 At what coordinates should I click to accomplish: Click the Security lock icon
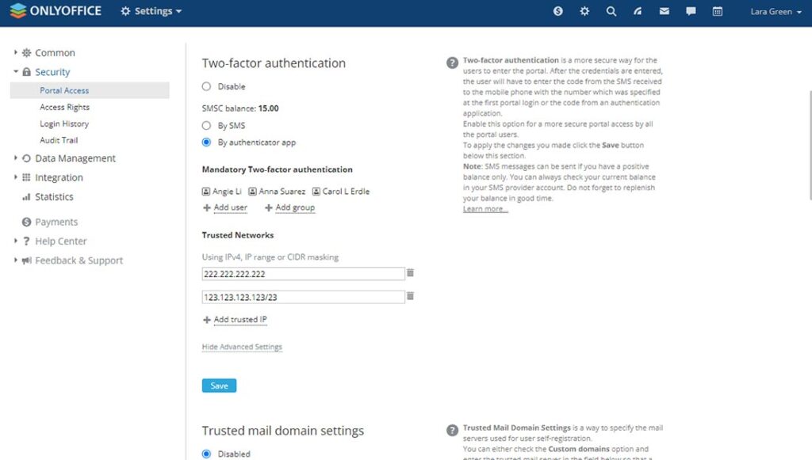pyautogui.click(x=26, y=72)
